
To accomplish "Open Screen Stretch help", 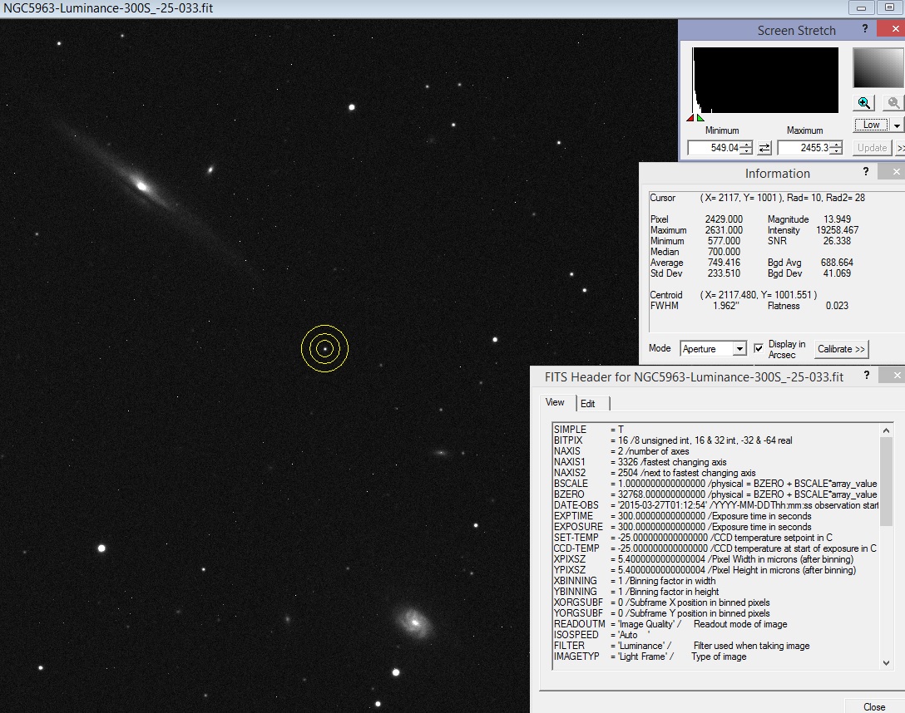I will pyautogui.click(x=865, y=28).
